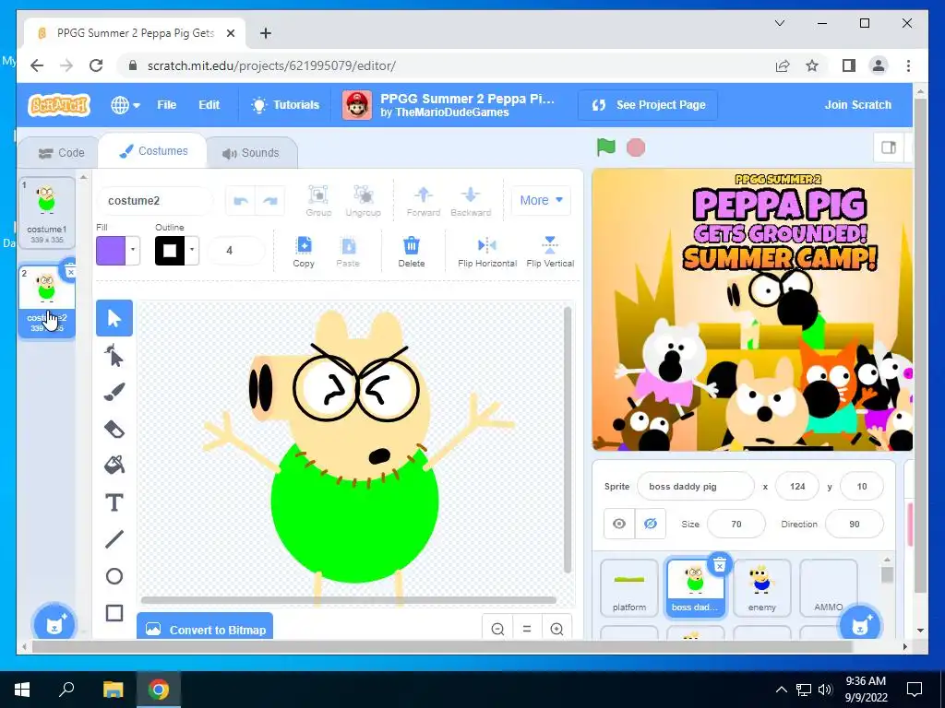This screenshot has width=945, height=708.
Task: Click the Ungroup icon
Action: tap(363, 200)
